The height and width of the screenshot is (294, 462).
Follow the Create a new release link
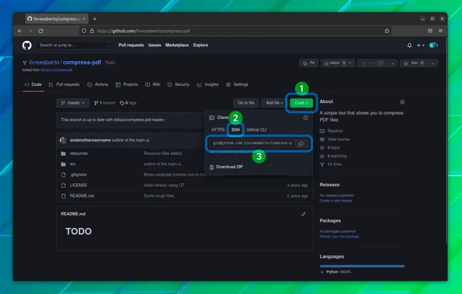point(335,201)
